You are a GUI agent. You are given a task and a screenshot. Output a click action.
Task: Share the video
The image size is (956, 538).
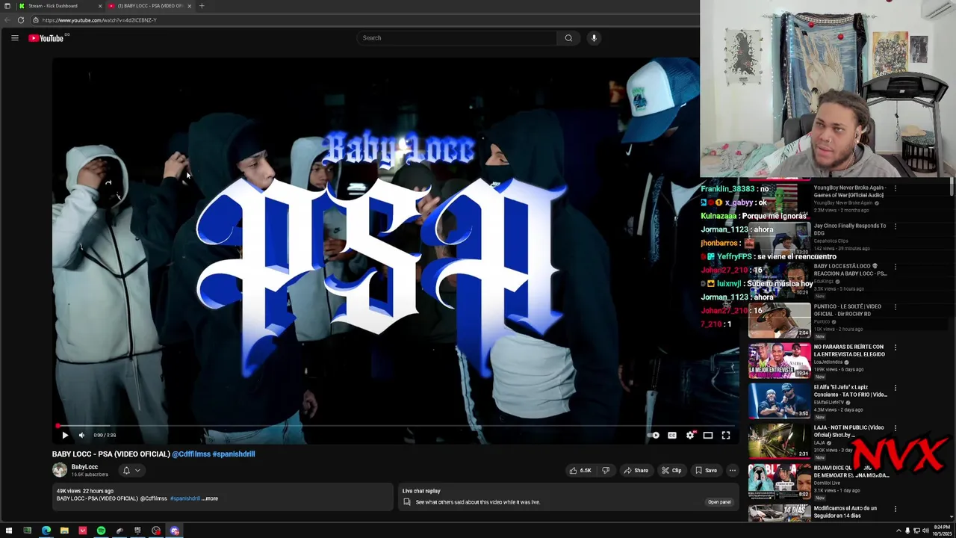(636, 470)
